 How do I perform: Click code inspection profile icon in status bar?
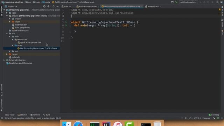(x=218, y=118)
